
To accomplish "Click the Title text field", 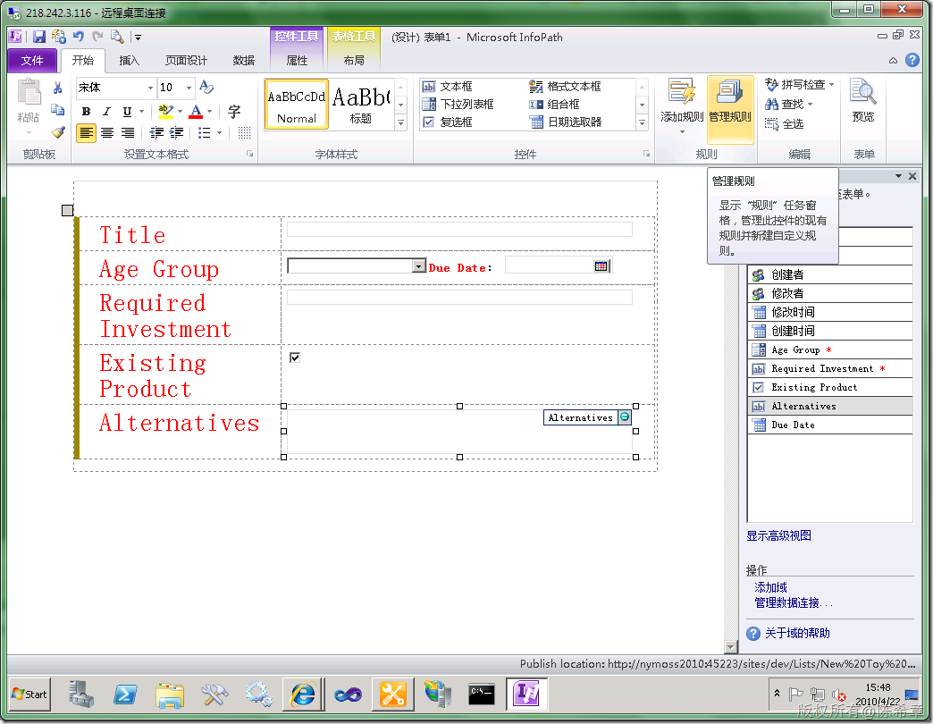I will [x=459, y=230].
